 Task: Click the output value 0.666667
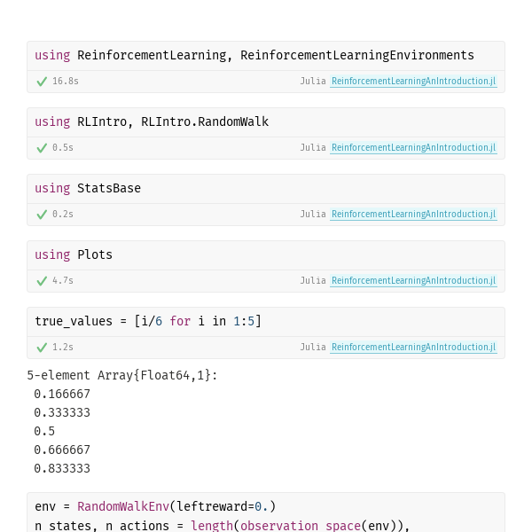point(62,450)
